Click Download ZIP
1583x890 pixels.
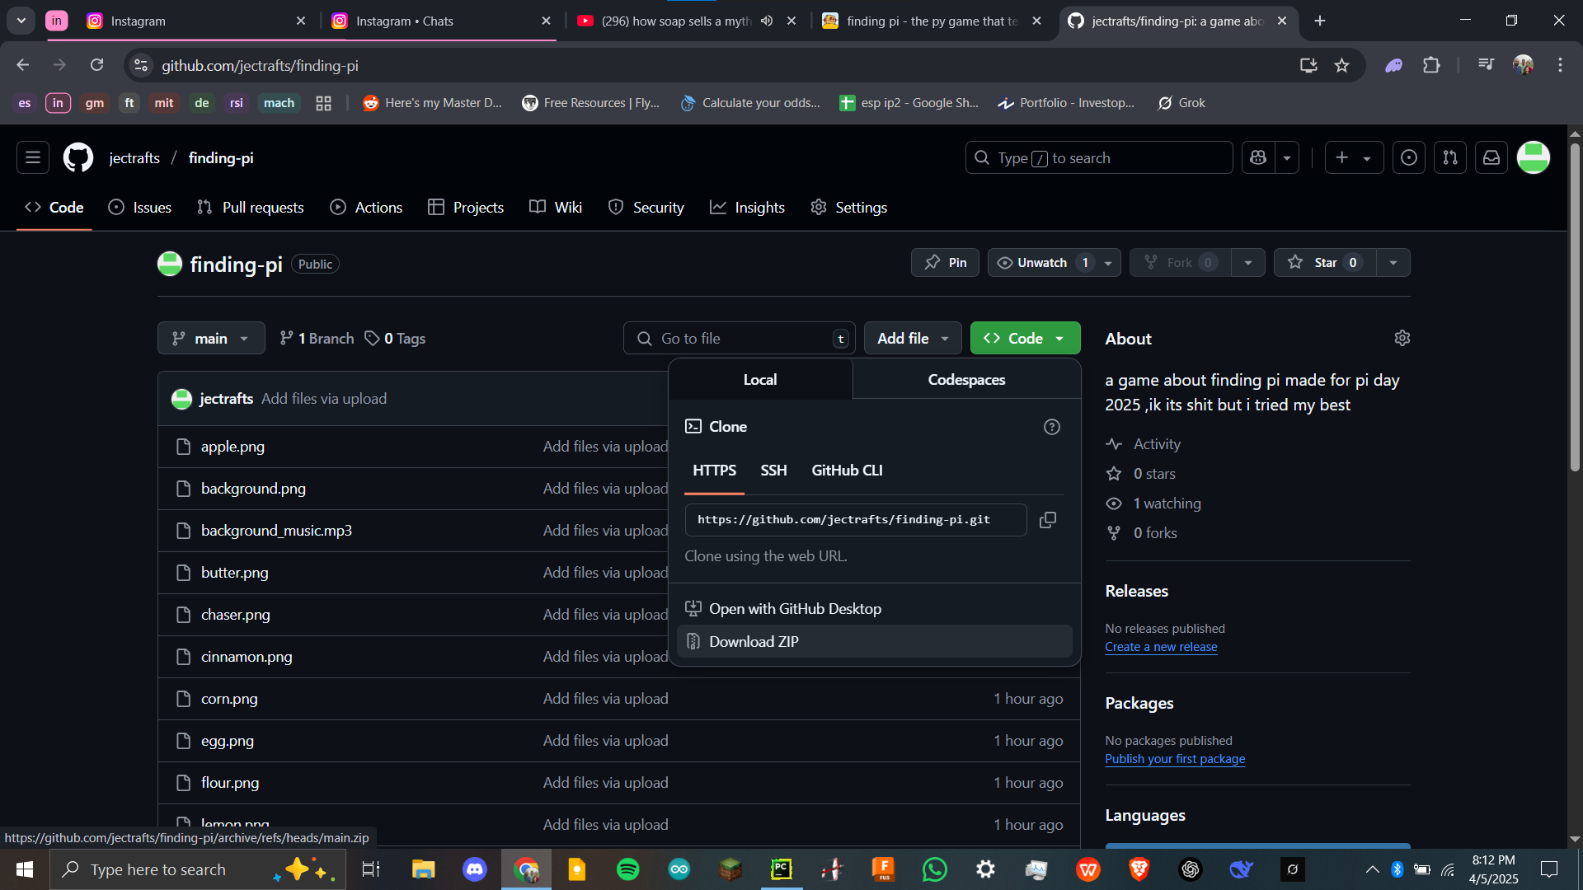[875, 641]
